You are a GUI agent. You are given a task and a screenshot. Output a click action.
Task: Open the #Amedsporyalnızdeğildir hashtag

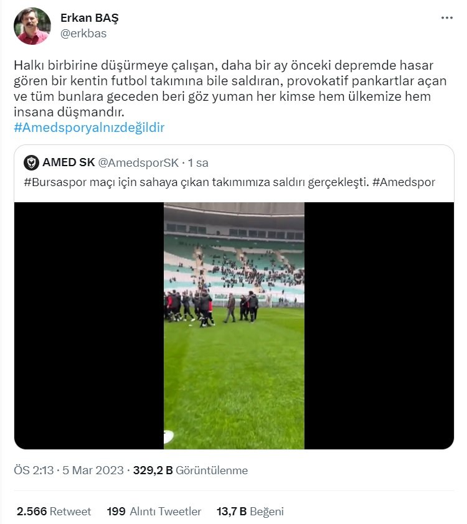pyautogui.click(x=89, y=128)
